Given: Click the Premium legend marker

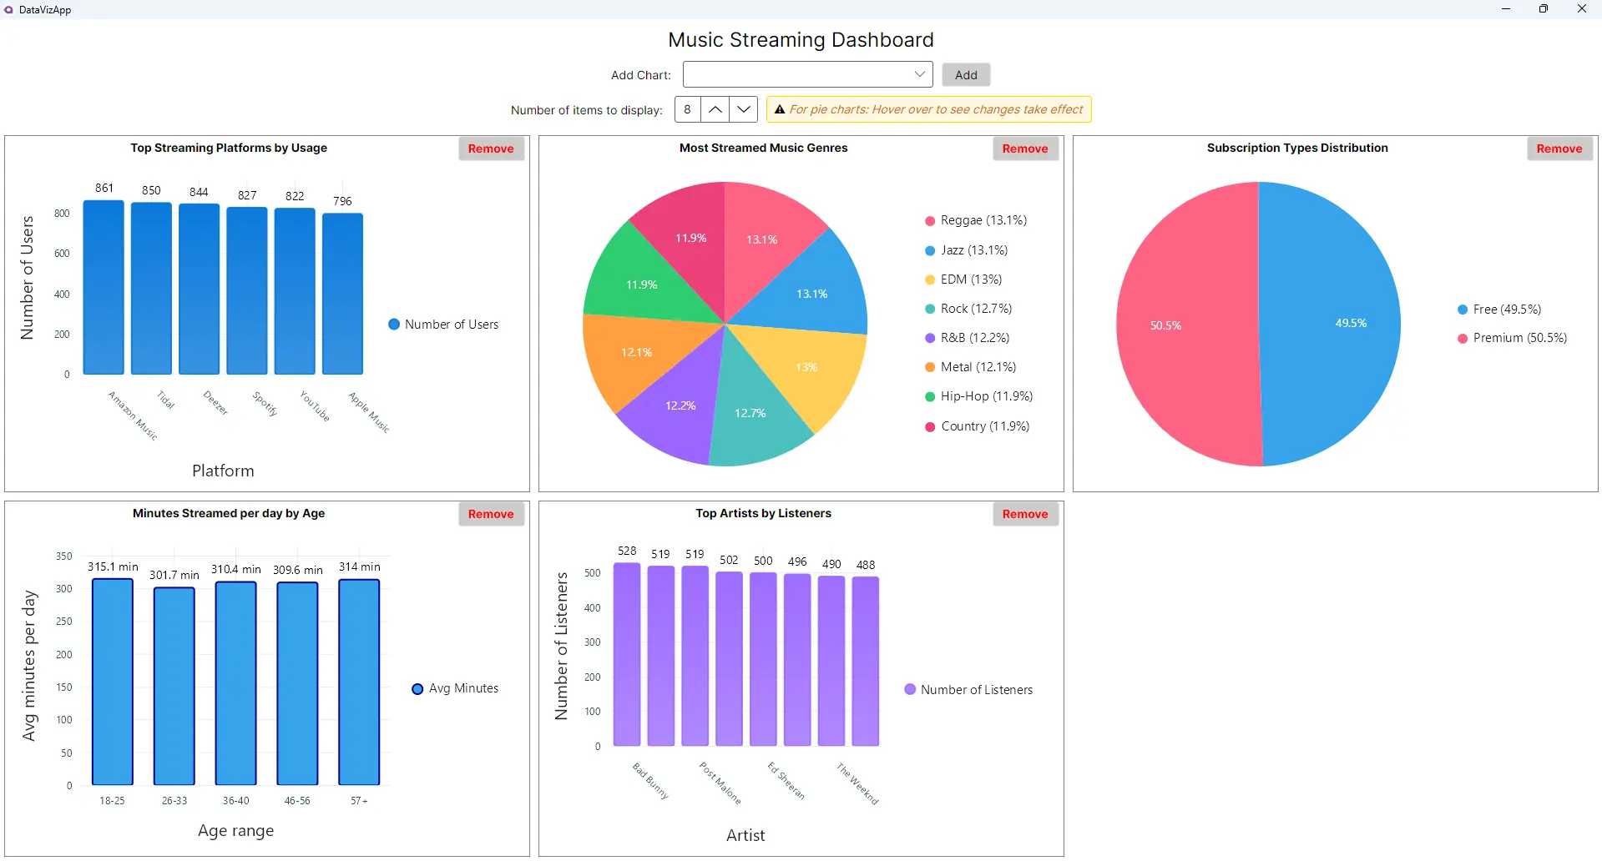Looking at the screenshot, I should coord(1462,338).
